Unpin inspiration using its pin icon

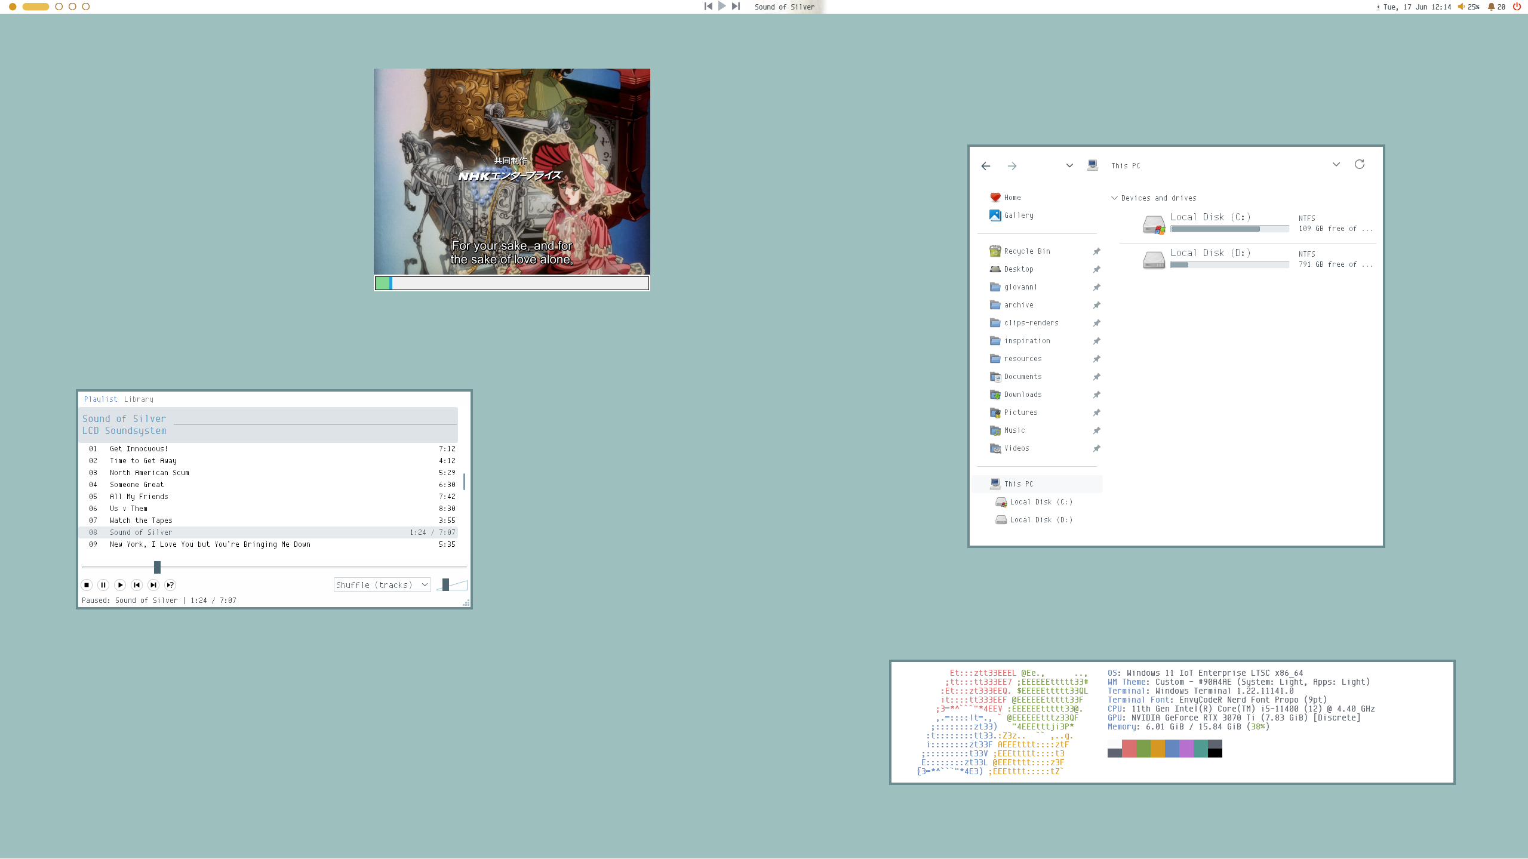(x=1096, y=341)
